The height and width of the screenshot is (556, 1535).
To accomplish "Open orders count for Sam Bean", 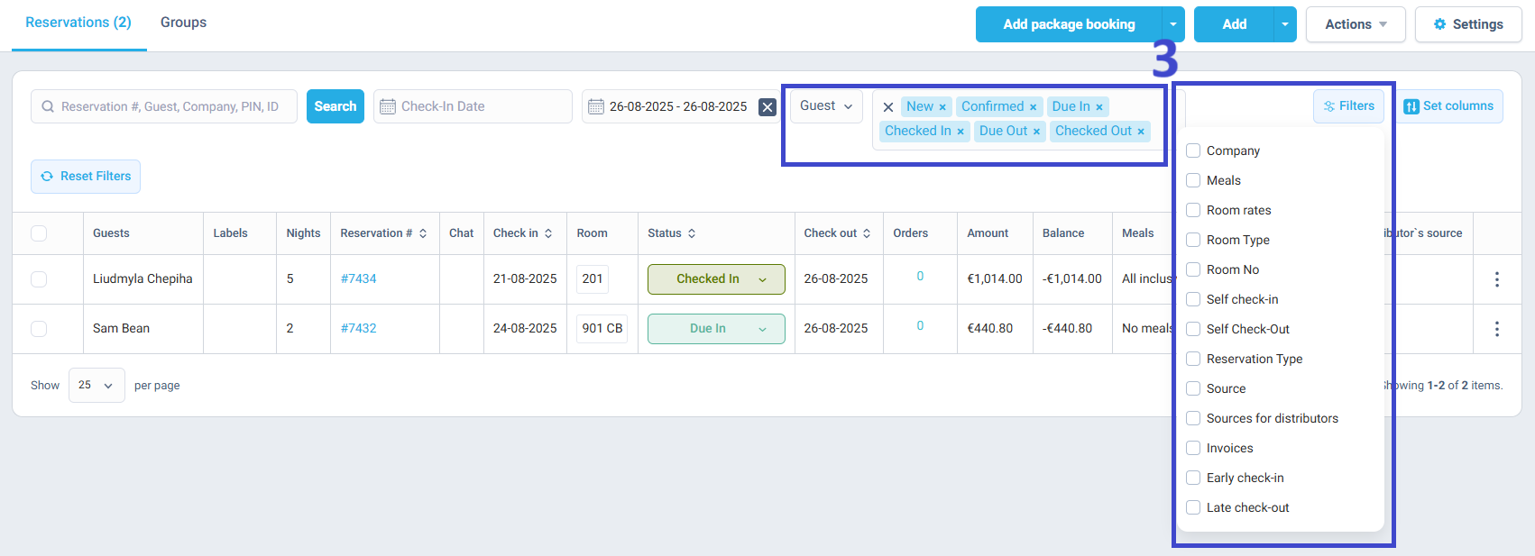I will pos(920,326).
